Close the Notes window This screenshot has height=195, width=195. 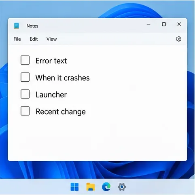(x=179, y=24)
